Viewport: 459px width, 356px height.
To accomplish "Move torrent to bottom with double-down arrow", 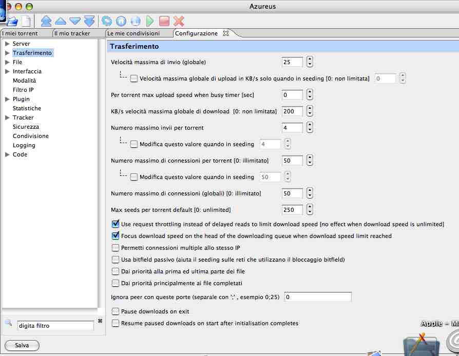I will (89, 21).
